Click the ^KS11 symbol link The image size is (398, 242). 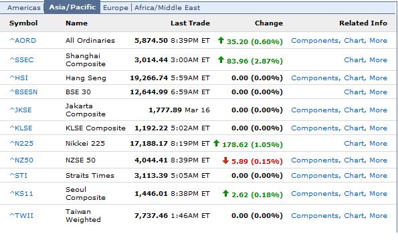click(21, 194)
